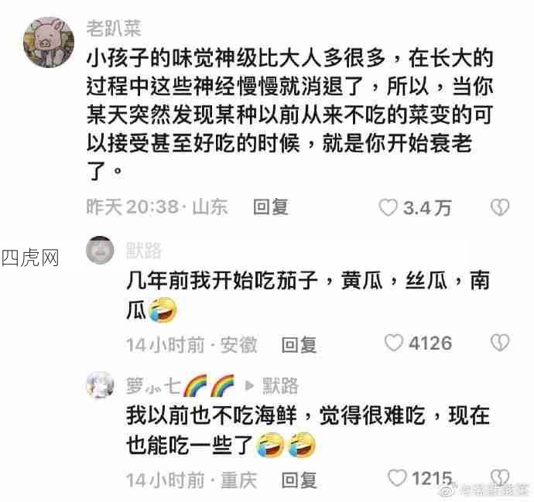Screen dimensions: 534x502
Task: Tap the 四虎网 watermark text
Action: coord(30,258)
